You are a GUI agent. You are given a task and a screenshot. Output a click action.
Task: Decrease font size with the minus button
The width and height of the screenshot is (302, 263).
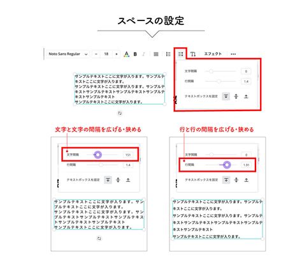click(x=96, y=54)
